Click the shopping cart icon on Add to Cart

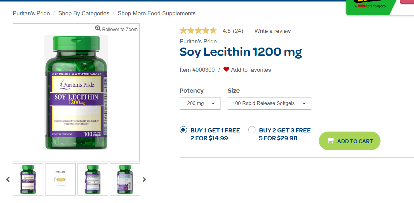(x=330, y=141)
